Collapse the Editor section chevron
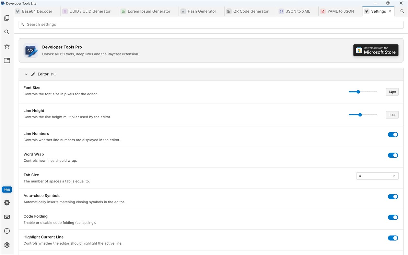This screenshot has width=408, height=255. click(26, 74)
